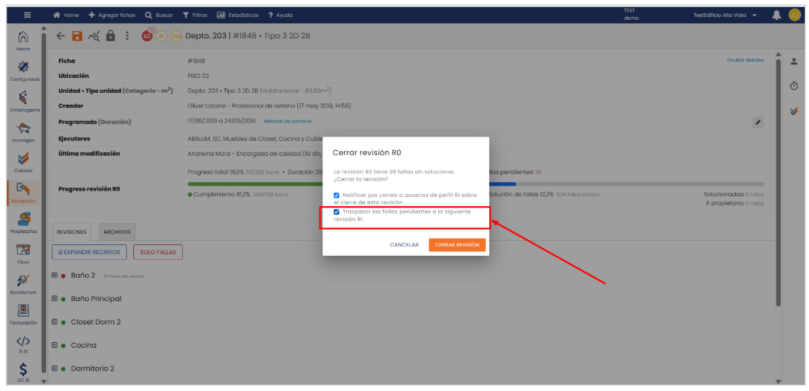Expand the Cocina room entry
Screen dimensions: 809x391
pyautogui.click(x=55, y=345)
